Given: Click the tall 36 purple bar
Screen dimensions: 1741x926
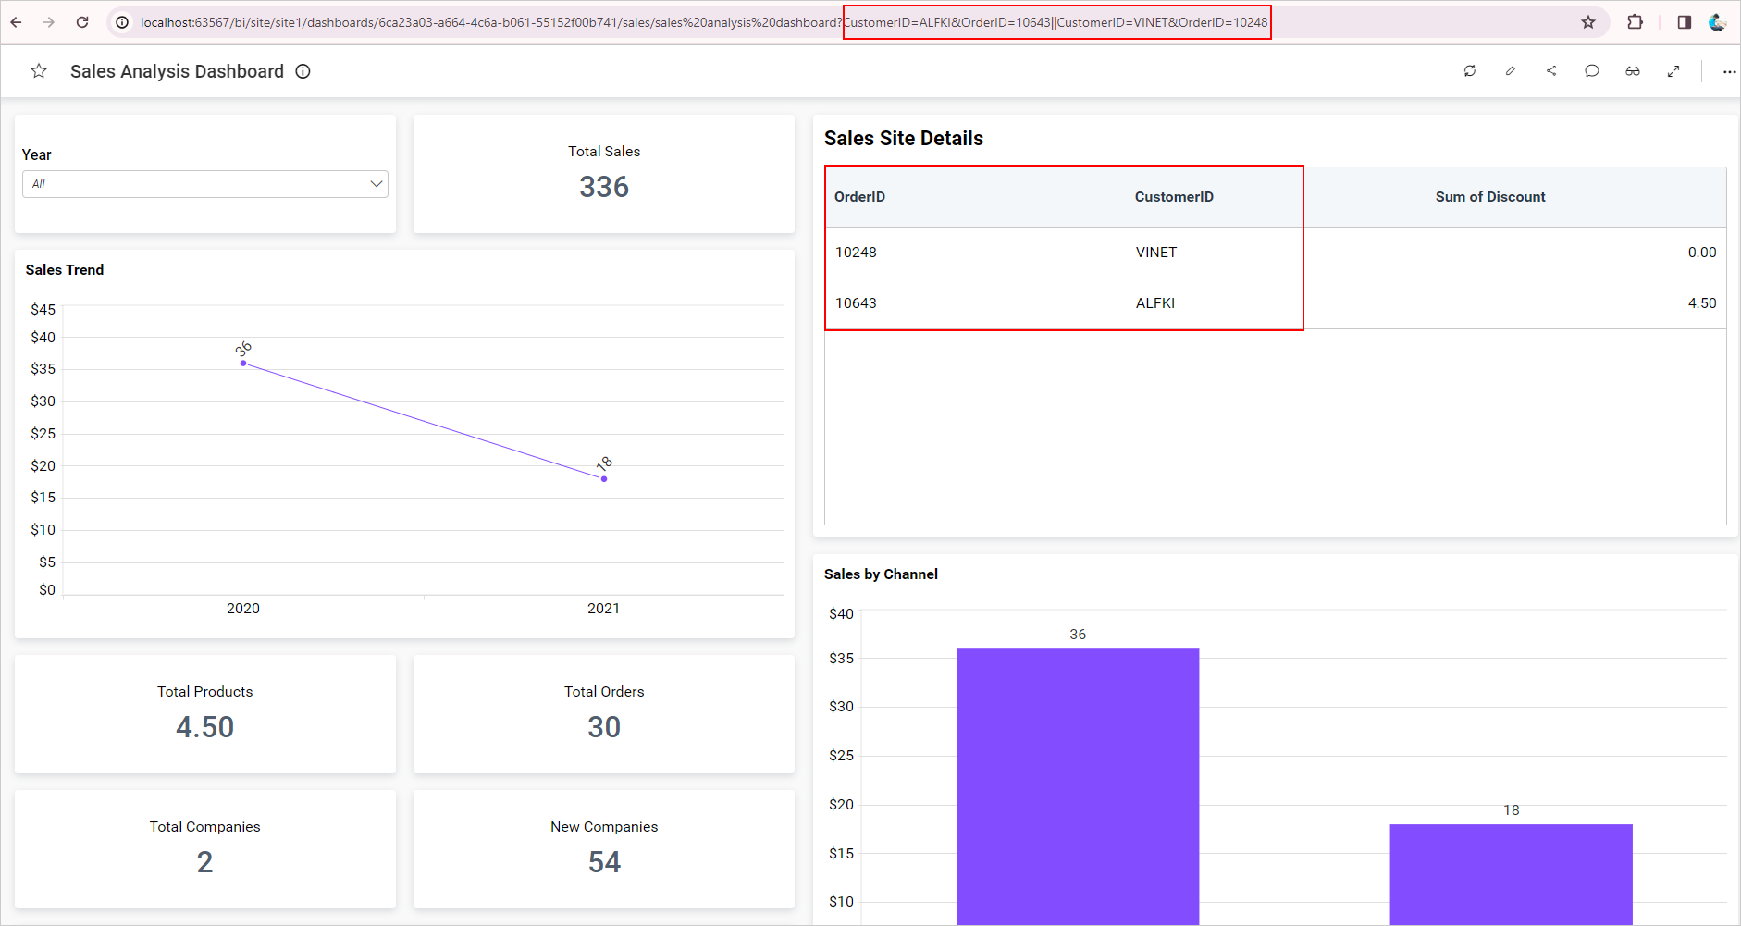Looking at the screenshot, I should coord(1077,786).
